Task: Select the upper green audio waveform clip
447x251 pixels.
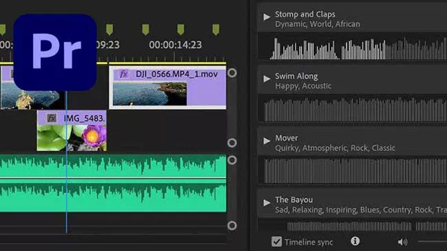Action: pyautogui.click(x=113, y=166)
